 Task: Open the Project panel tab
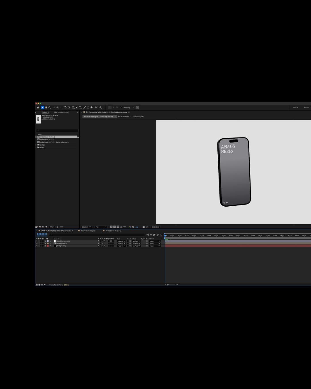click(x=44, y=112)
